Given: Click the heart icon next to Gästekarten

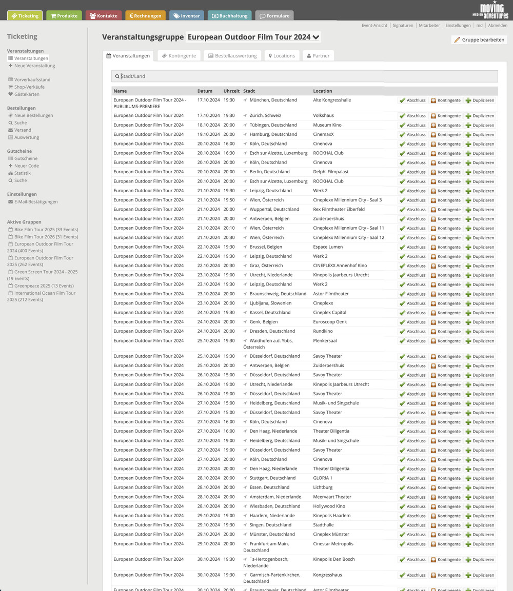Looking at the screenshot, I should (10, 94).
